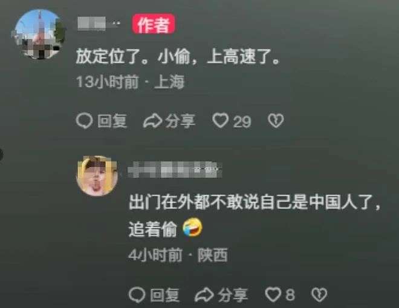Like the author's comment with 29 likes
399x308 pixels.
click(221, 120)
